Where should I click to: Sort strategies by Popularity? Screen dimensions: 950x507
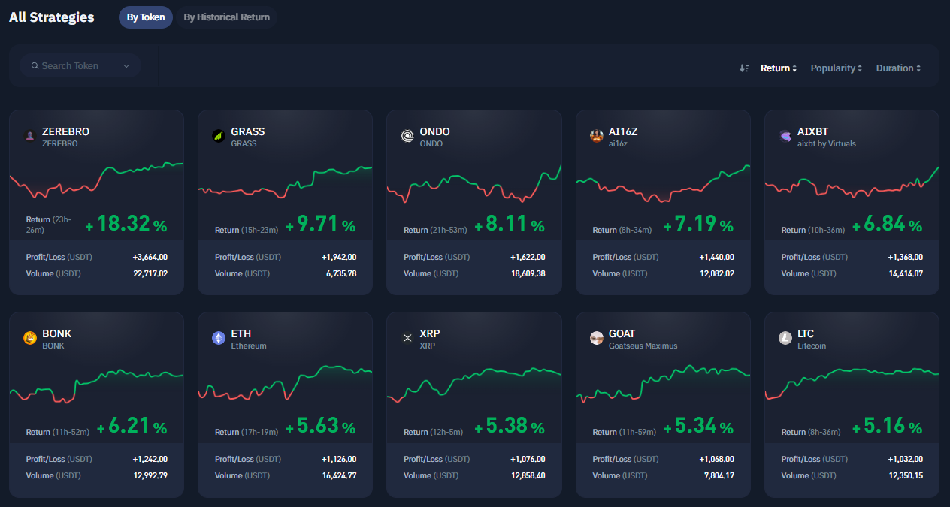click(x=837, y=68)
